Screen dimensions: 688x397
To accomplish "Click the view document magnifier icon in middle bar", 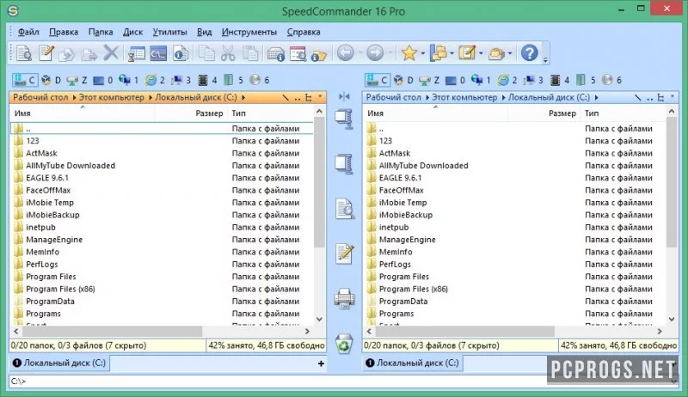I will [345, 209].
